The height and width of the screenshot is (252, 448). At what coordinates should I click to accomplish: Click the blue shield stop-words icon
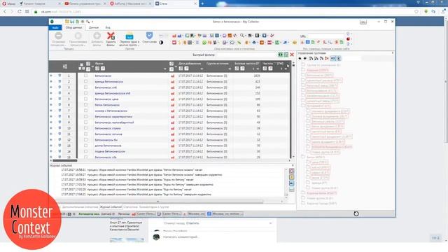point(149,36)
